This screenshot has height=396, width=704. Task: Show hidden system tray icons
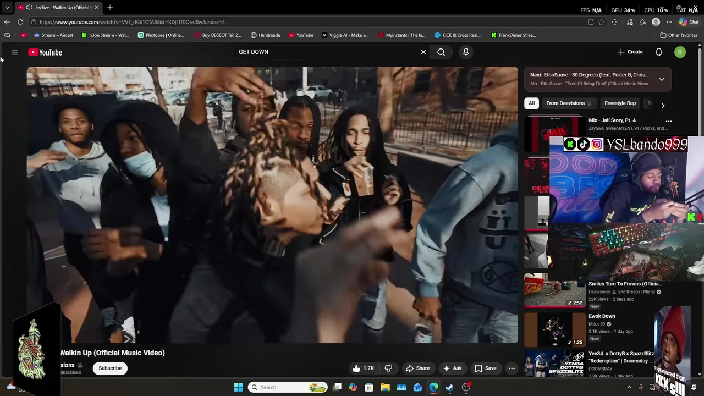click(629, 387)
